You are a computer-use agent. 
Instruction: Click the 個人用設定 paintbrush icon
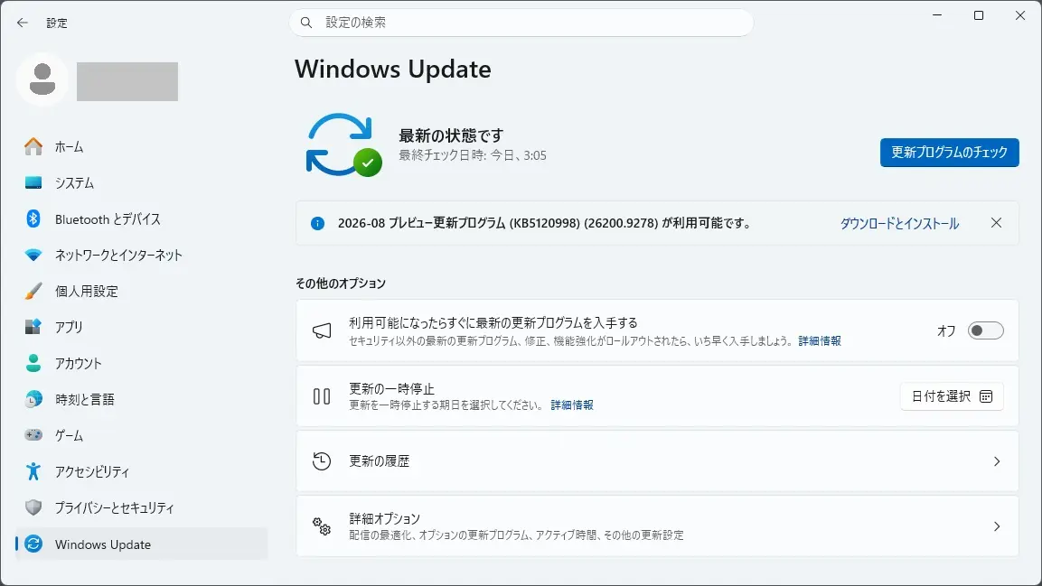click(33, 291)
